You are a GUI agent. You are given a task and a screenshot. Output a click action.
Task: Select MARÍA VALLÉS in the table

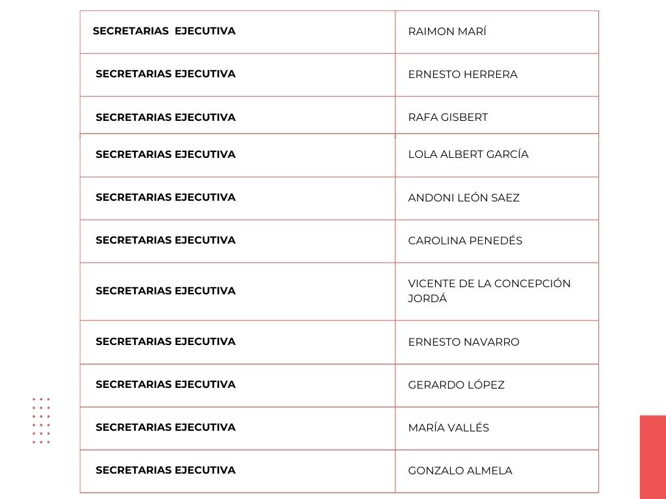pyautogui.click(x=448, y=428)
